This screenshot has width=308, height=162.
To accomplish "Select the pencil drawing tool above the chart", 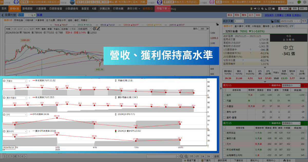I will tap(98, 29).
